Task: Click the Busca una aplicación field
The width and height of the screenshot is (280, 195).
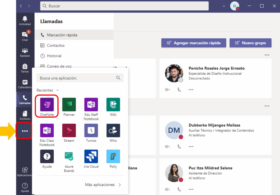Action: [77, 78]
